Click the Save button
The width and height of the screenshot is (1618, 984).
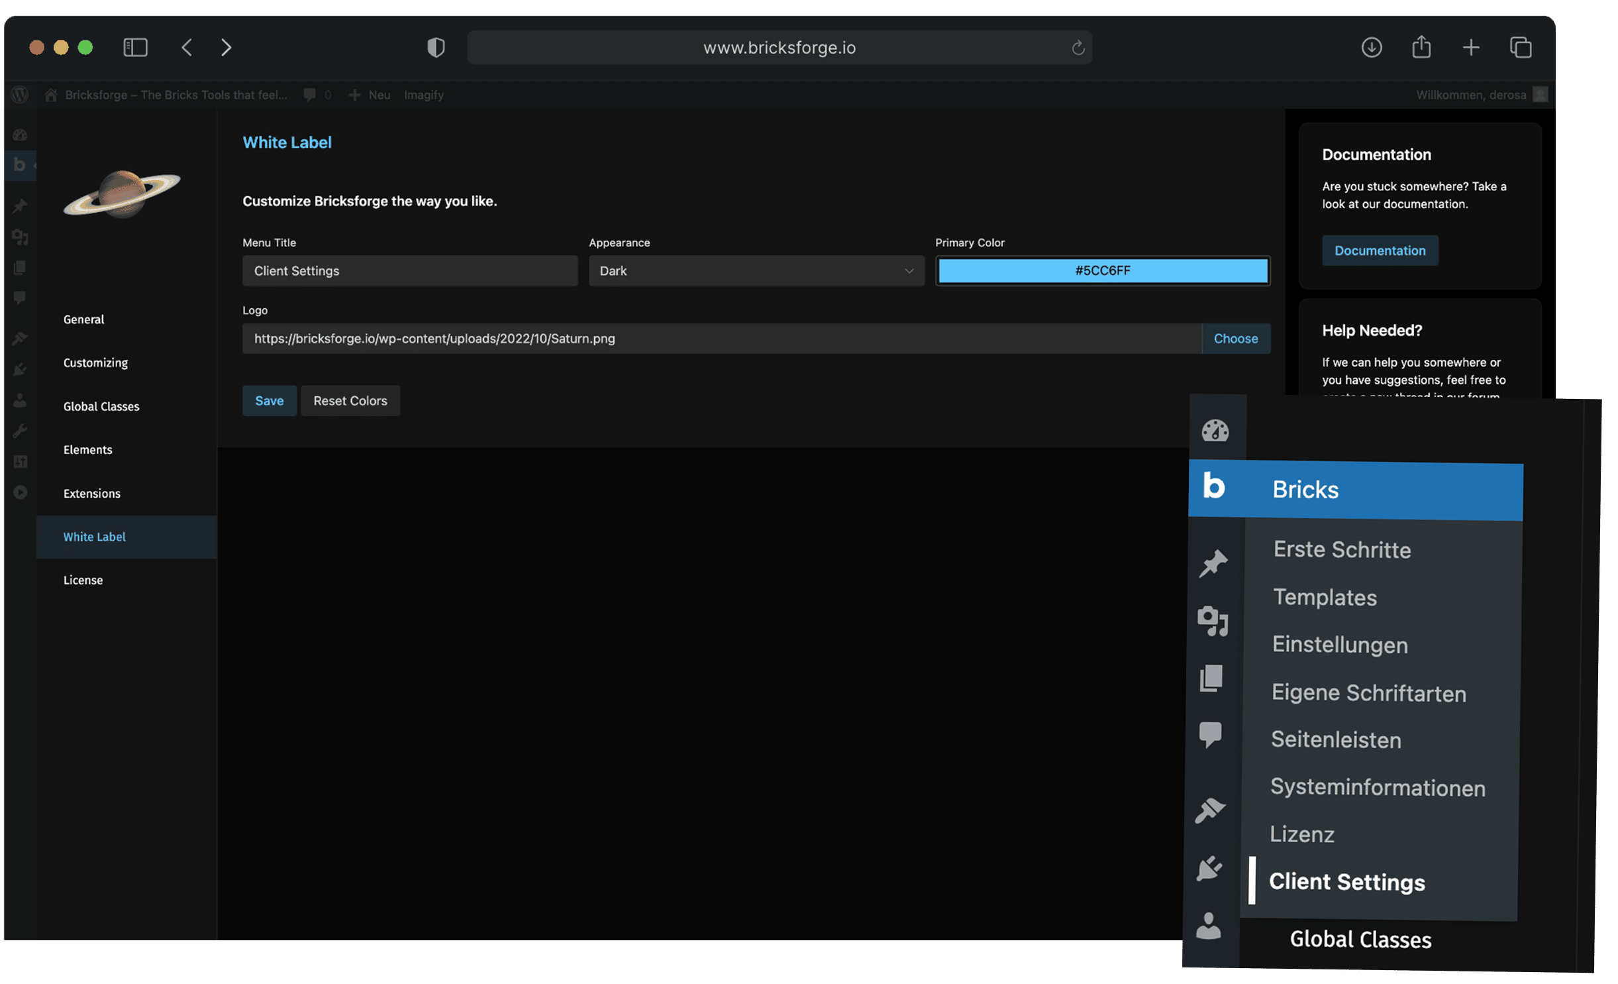[269, 400]
